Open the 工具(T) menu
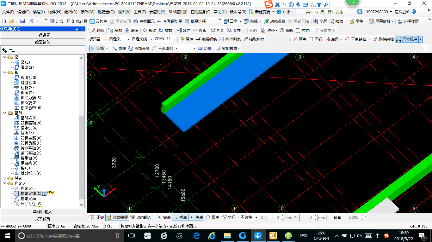432x242 pixels. (x=140, y=12)
